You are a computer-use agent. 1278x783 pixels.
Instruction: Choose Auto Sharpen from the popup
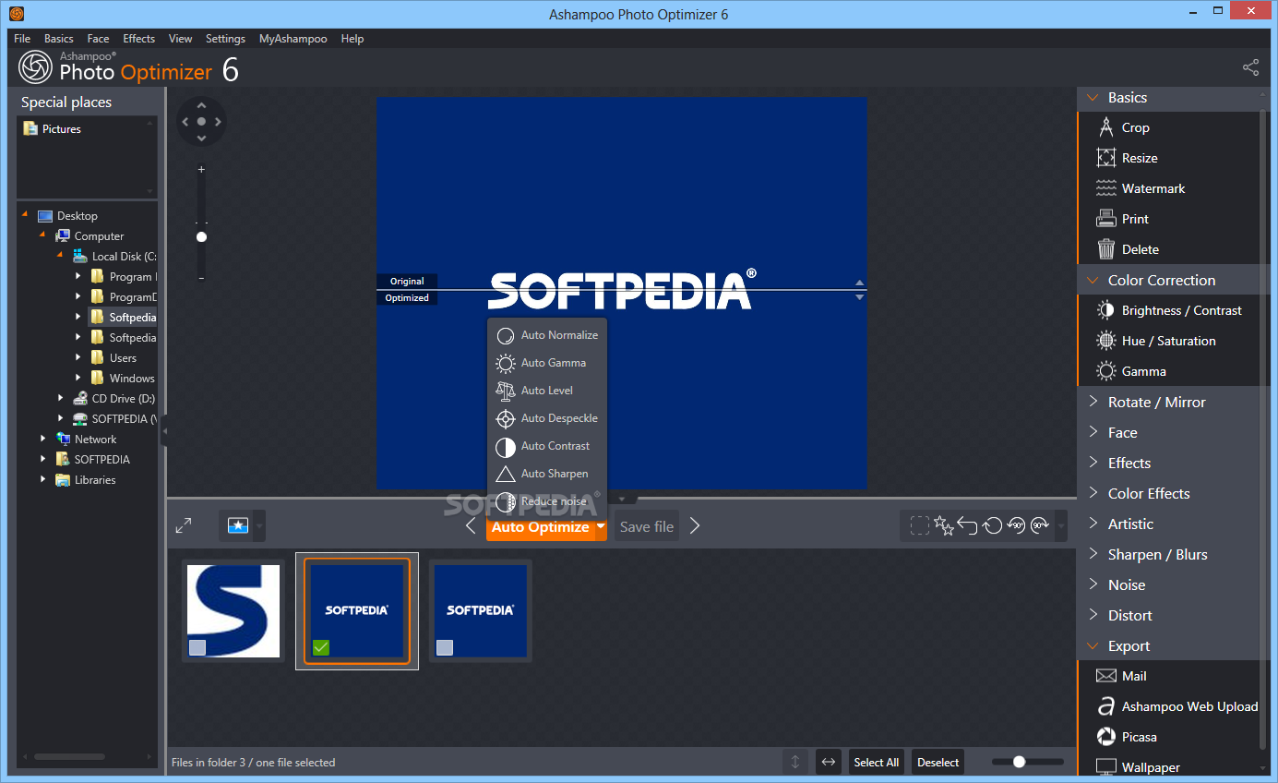pos(547,474)
